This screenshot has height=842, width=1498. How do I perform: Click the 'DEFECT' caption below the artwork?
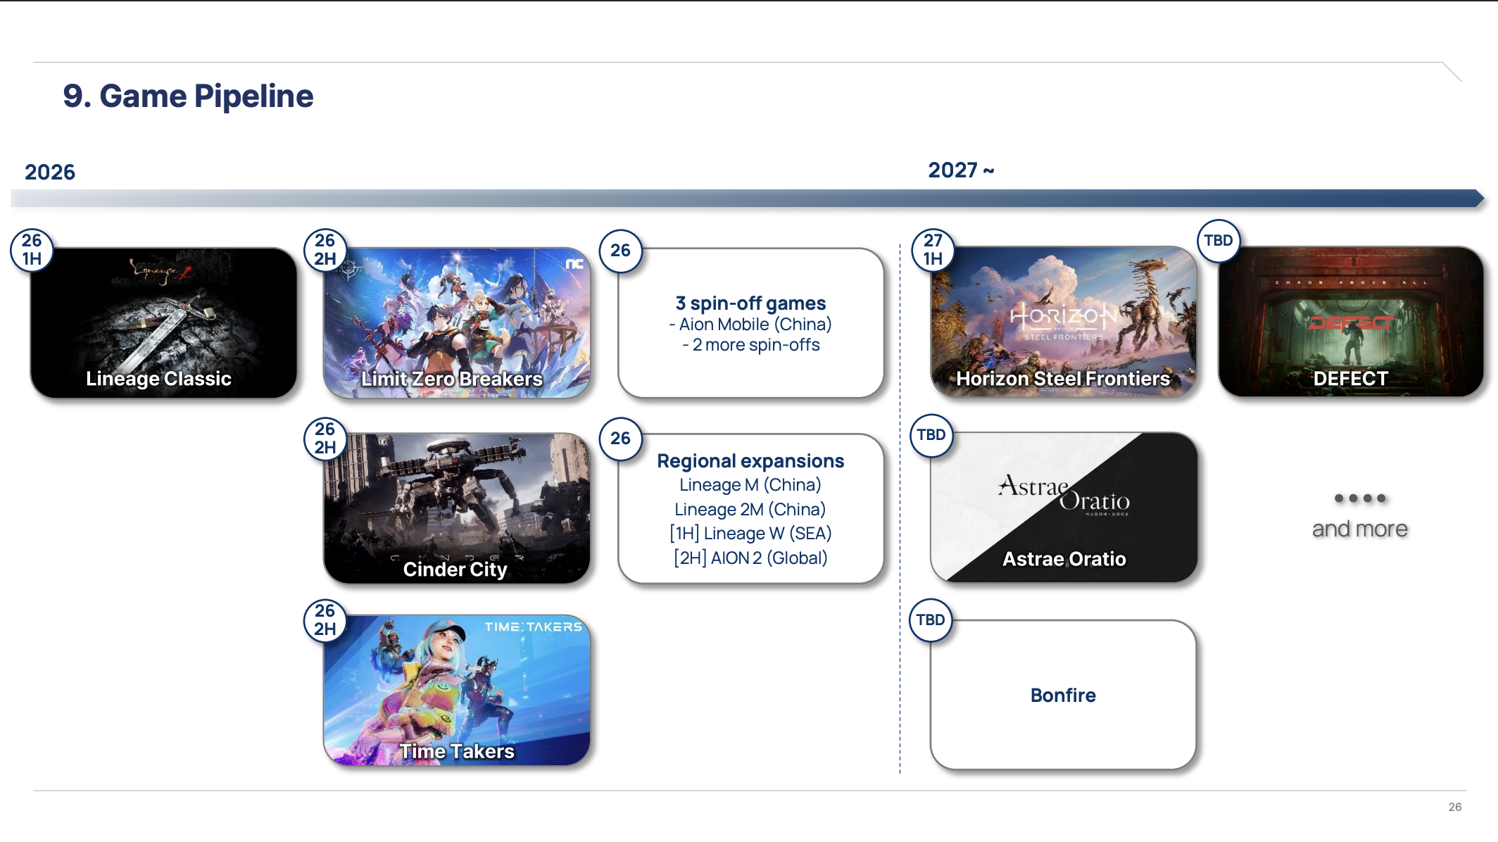point(1351,379)
